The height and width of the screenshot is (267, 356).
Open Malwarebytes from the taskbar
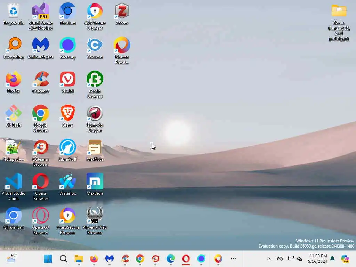[x=110, y=259]
